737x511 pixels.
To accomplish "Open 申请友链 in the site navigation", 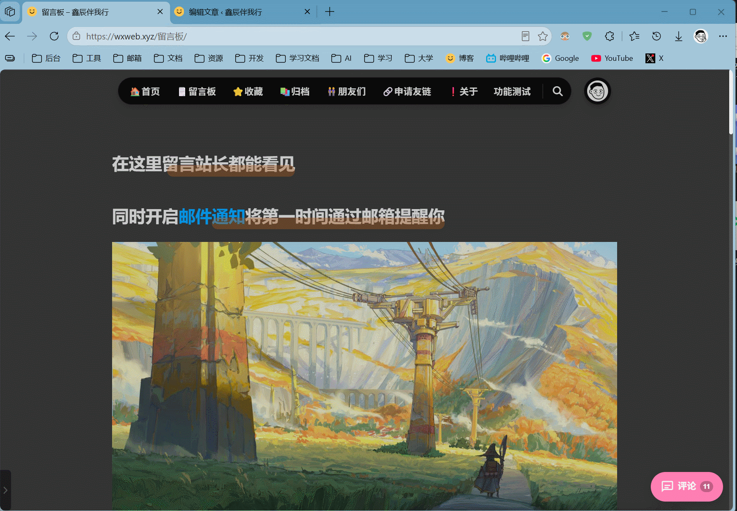I will pyautogui.click(x=407, y=91).
